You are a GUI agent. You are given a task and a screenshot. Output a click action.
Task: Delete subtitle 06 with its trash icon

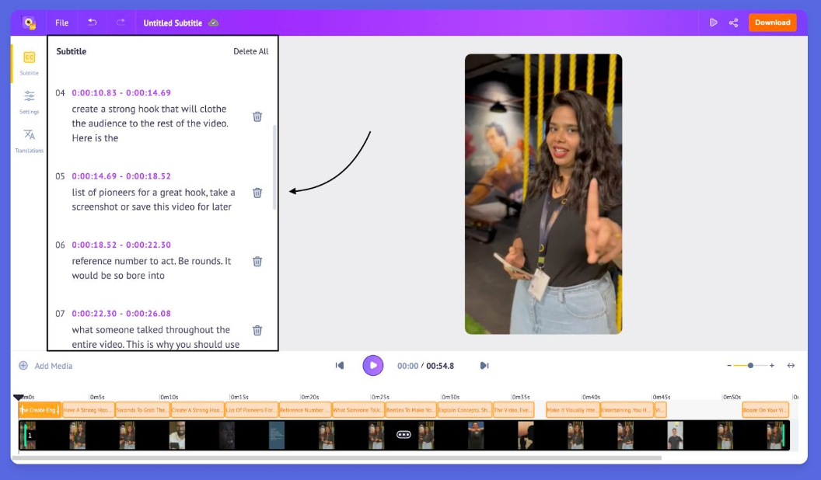(x=257, y=262)
